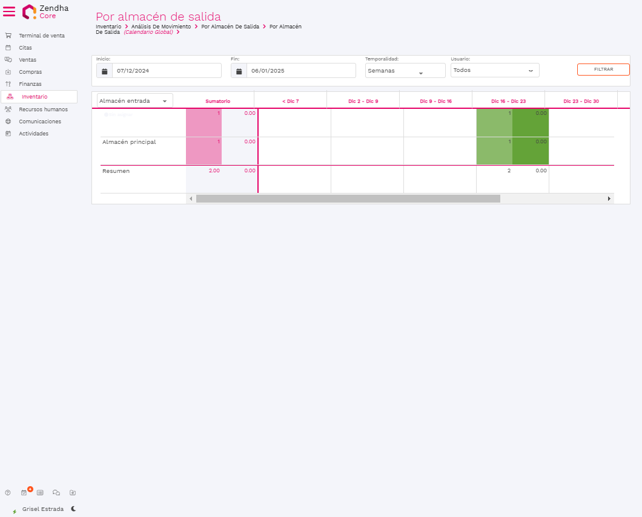Click the calendar icon beside Inicio date
642x517 pixels.
[x=104, y=71]
